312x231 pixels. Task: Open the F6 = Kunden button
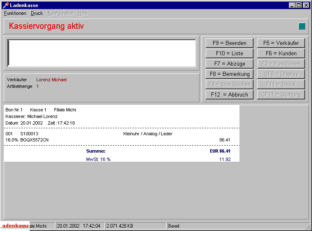click(281, 53)
